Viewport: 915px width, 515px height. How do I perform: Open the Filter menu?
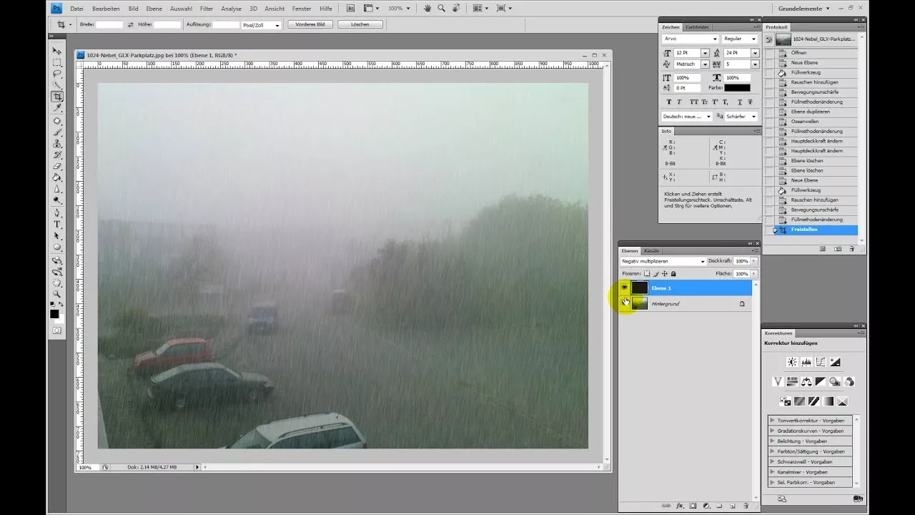click(x=206, y=9)
